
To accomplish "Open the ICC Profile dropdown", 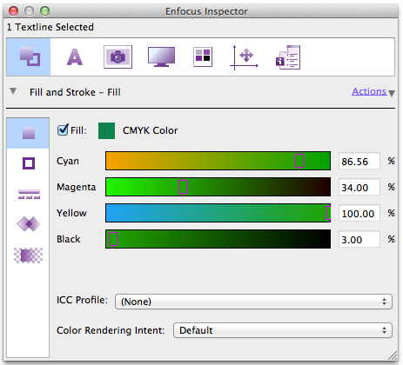I will pos(253,302).
